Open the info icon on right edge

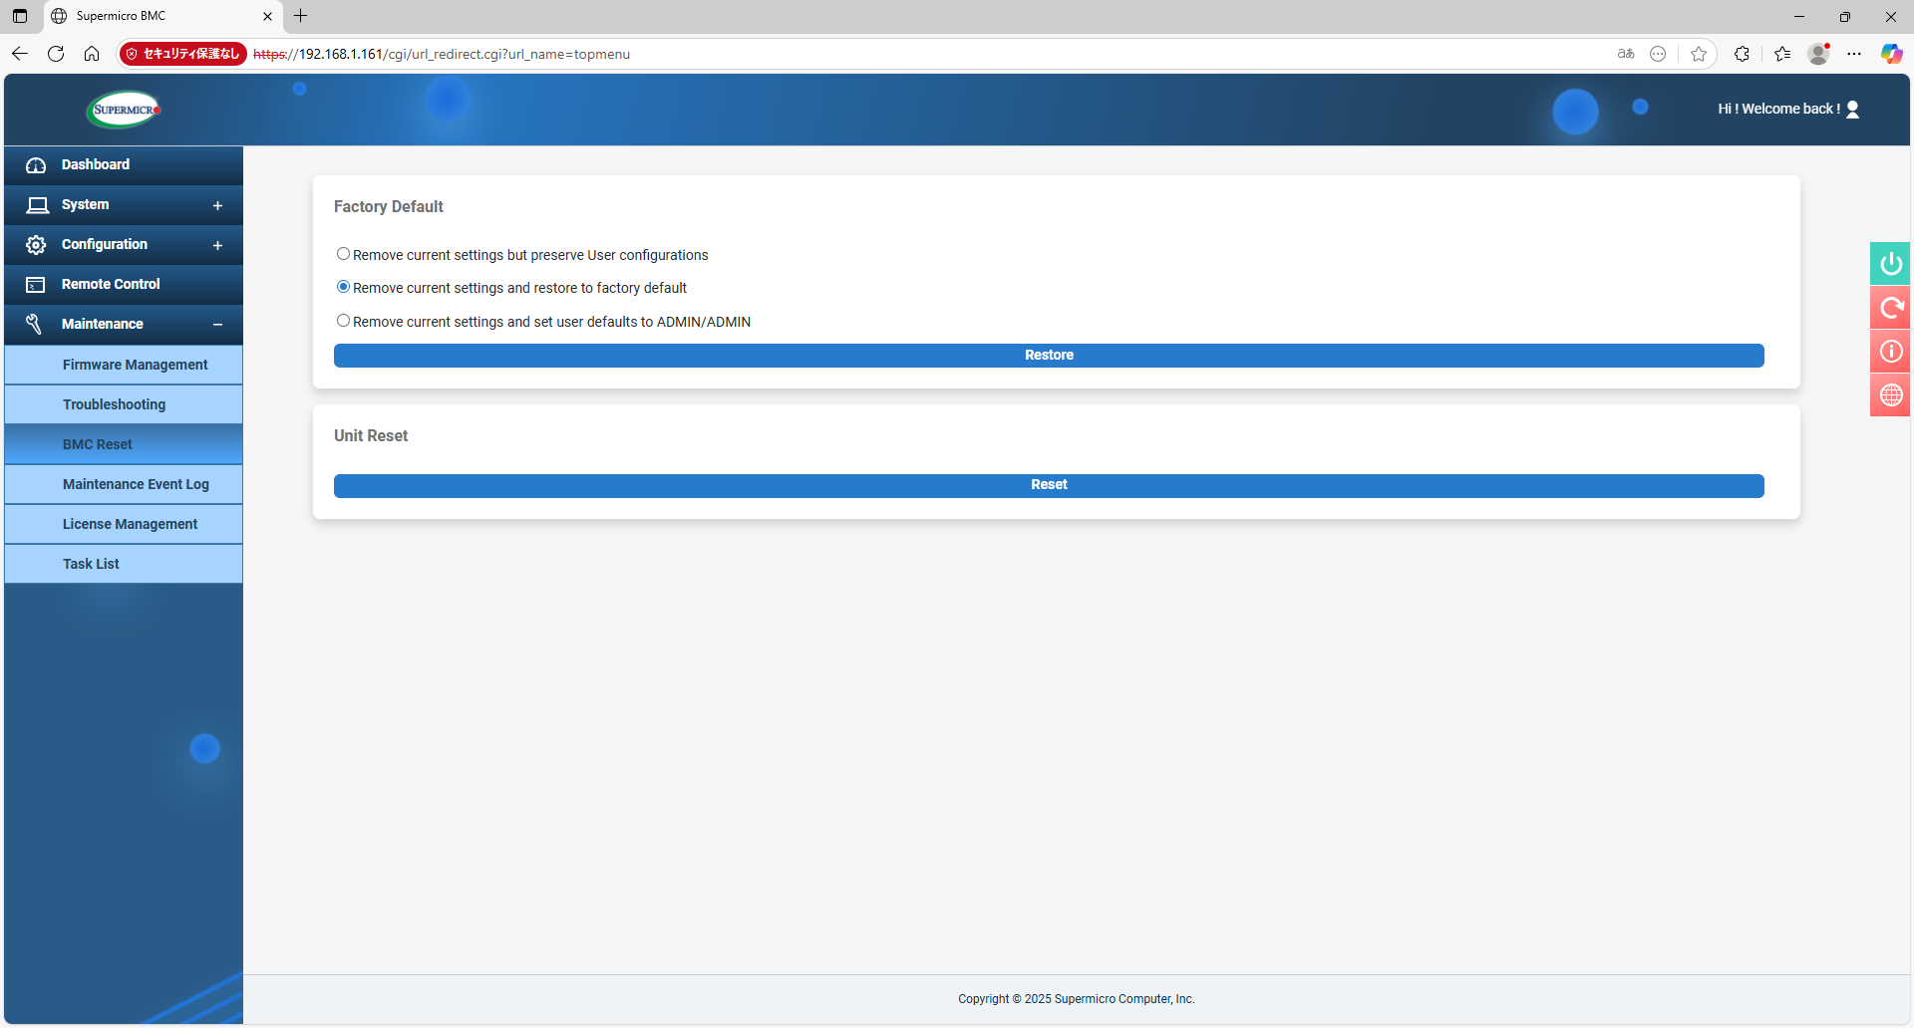1890,352
